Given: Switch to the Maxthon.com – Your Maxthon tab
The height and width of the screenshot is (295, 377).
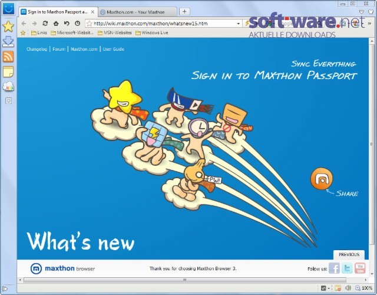Looking at the screenshot, I should (137, 12).
